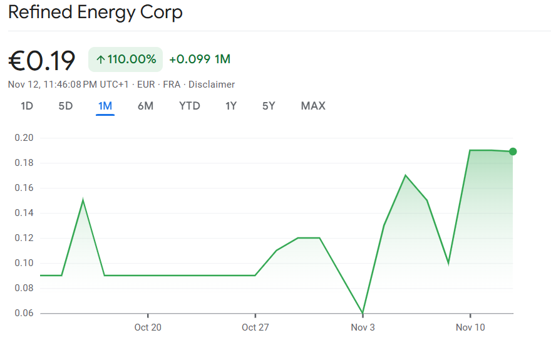
Task: Select the 1D time range tab
Action: click(27, 106)
